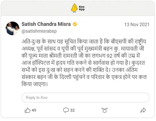The image size is (156, 121).
Task: Like the post with thumbs-up icon
Action: 27,110
